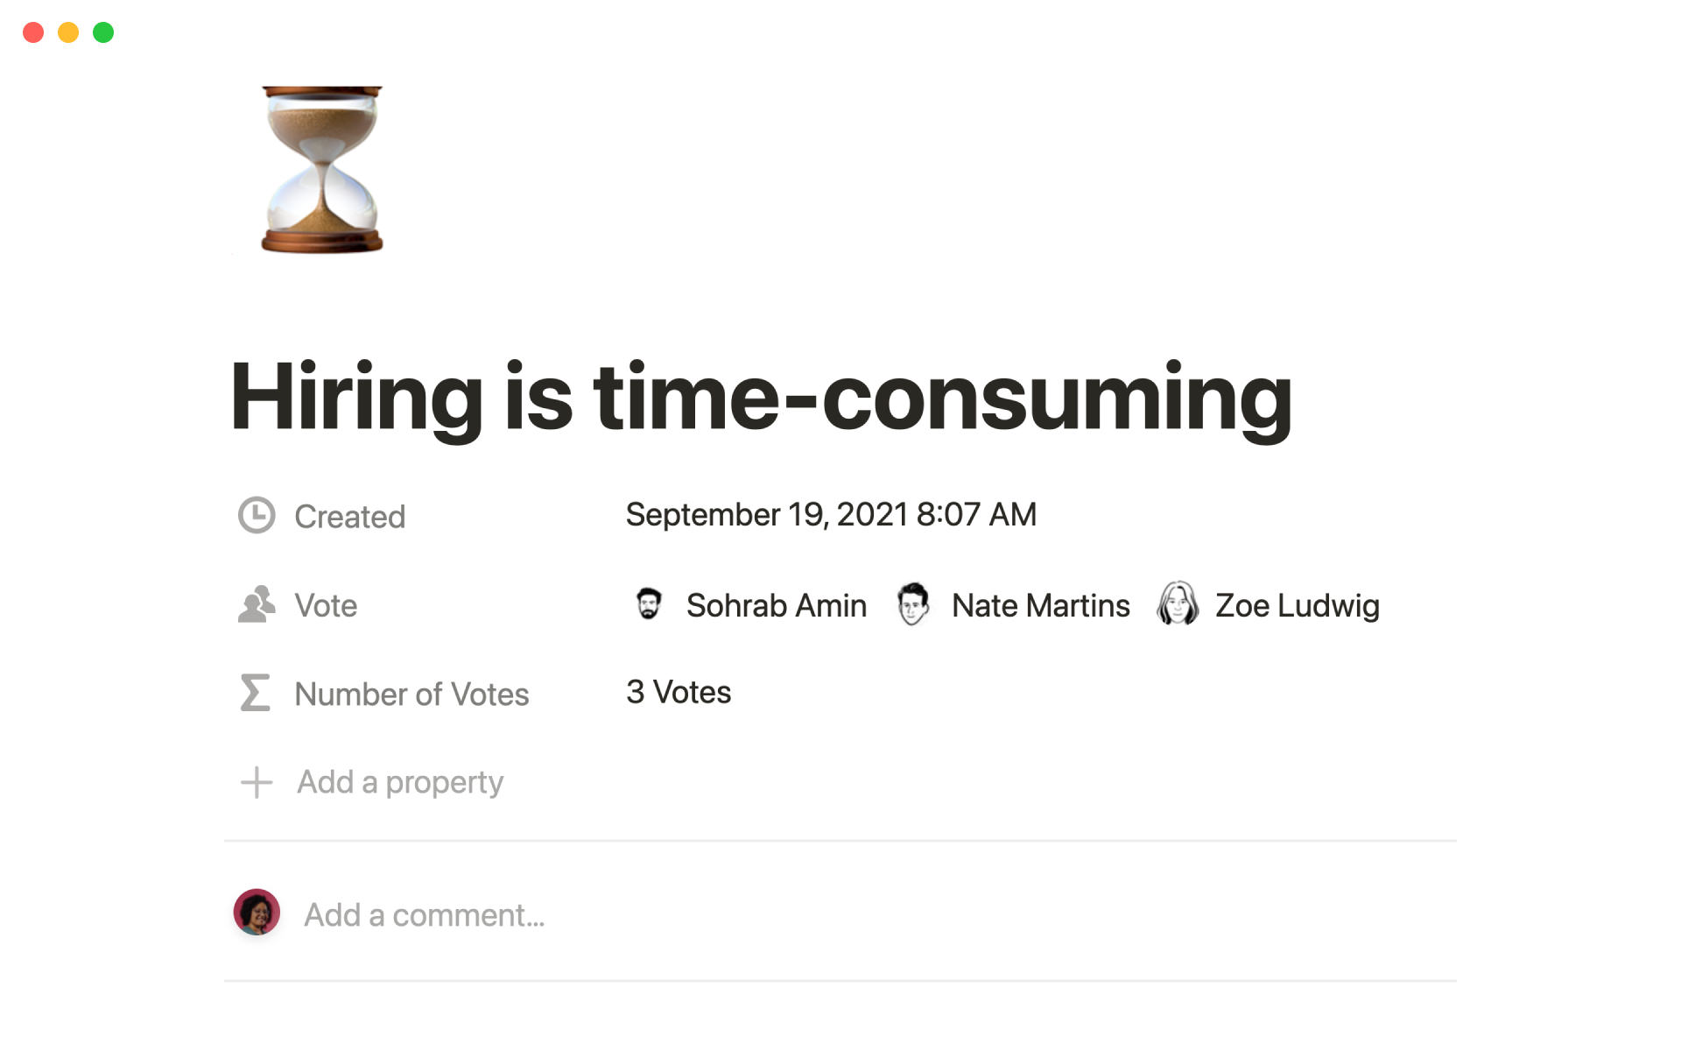The image size is (1681, 1051).
Task: Select the Zoe Ludwig voter name
Action: 1297,606
